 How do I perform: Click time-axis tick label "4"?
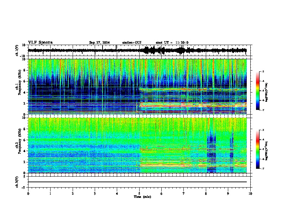pos(117,194)
